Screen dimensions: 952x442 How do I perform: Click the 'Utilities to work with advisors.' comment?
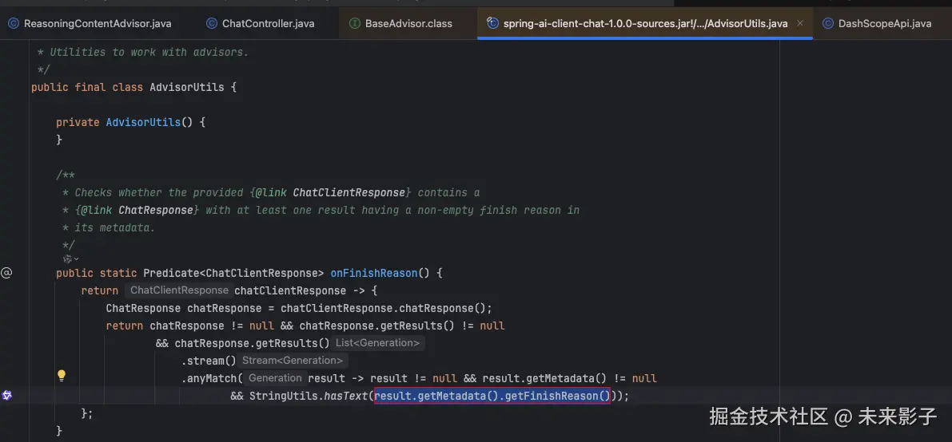point(149,52)
